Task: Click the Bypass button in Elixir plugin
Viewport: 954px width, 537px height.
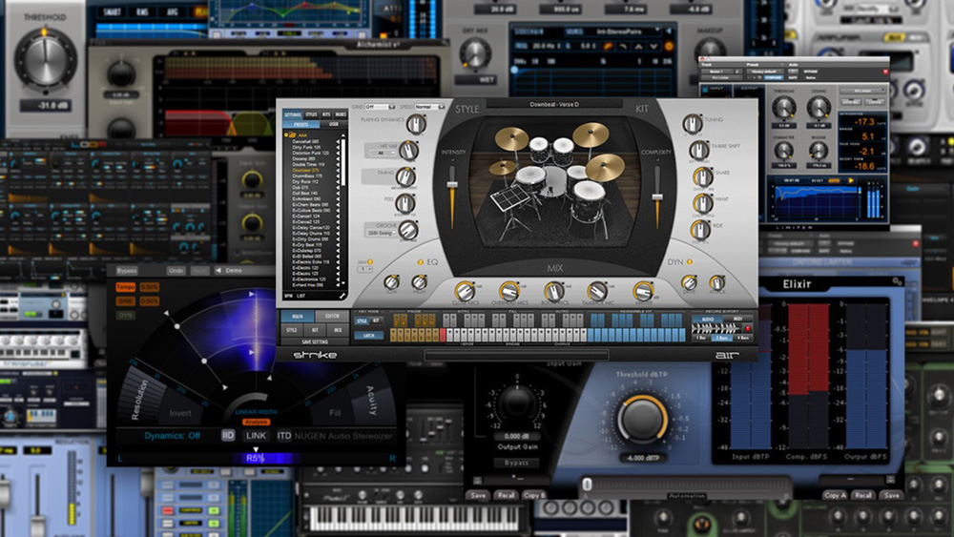Action: pos(516,463)
